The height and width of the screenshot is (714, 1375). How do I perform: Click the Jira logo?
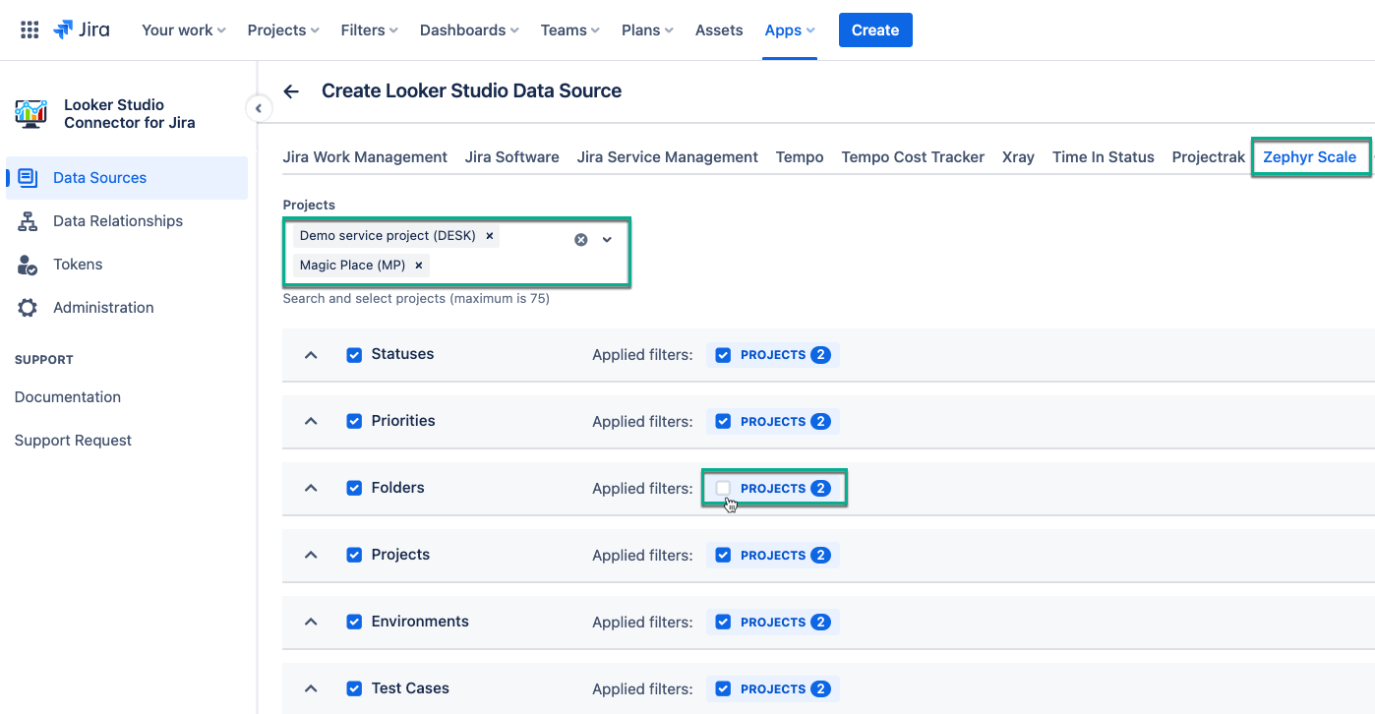[x=83, y=30]
